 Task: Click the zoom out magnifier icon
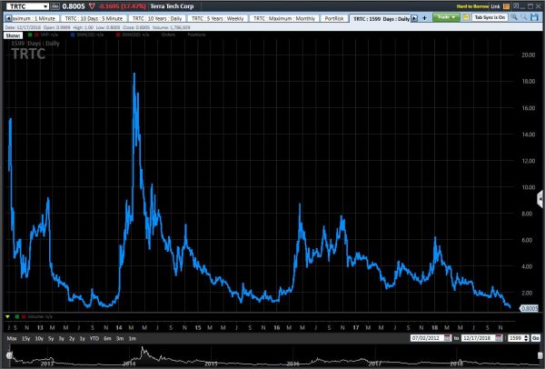pyautogui.click(x=525, y=17)
